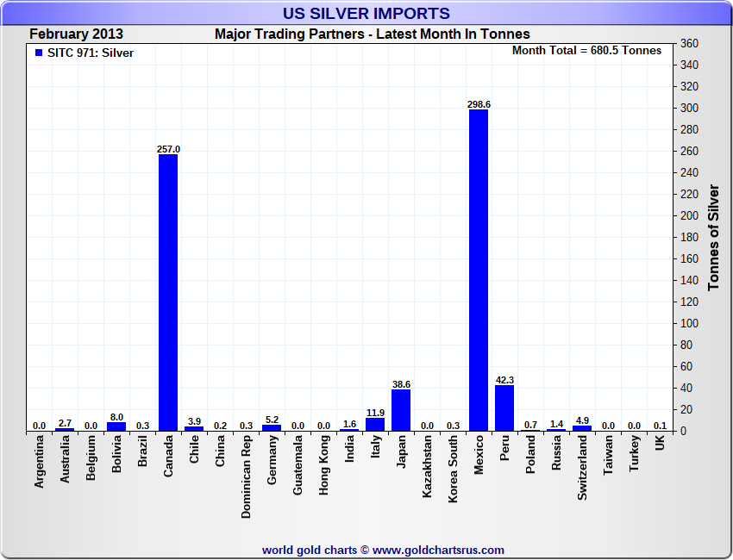Click the Korea South axis label
This screenshot has height=560, width=733.
[x=453, y=469]
